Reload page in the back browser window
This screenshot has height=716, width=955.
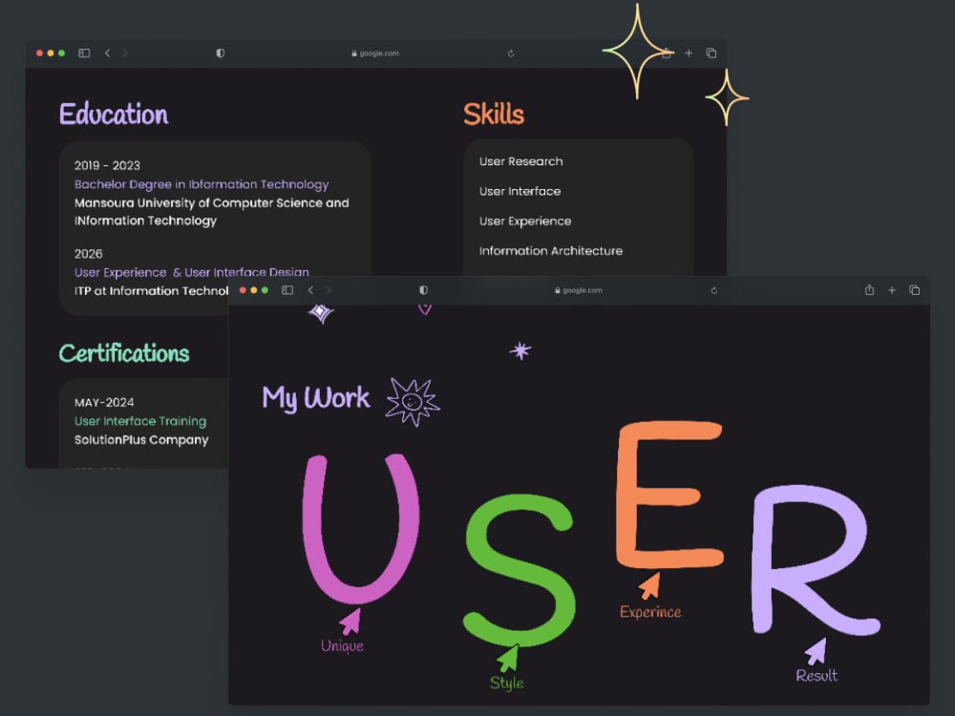coord(511,53)
